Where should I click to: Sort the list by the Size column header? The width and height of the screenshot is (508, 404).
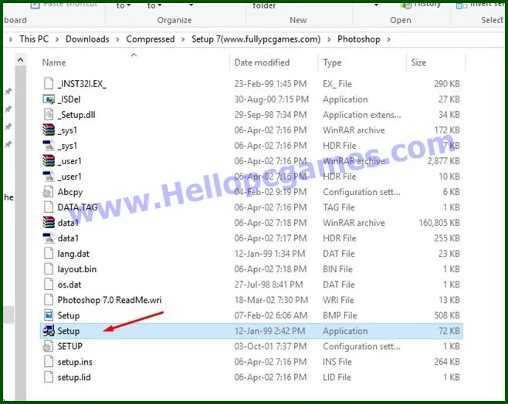pyautogui.click(x=418, y=62)
